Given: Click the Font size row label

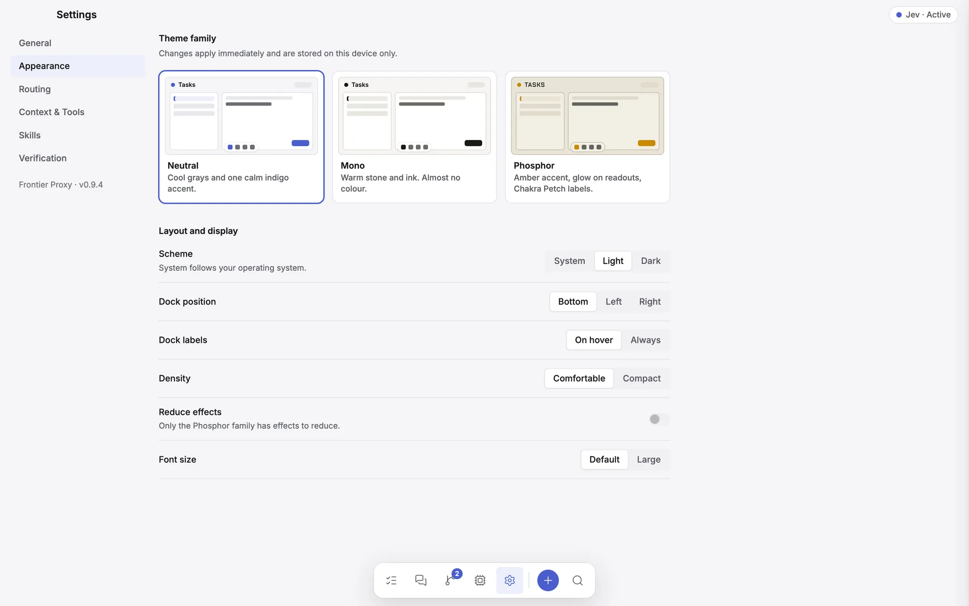Looking at the screenshot, I should (177, 460).
